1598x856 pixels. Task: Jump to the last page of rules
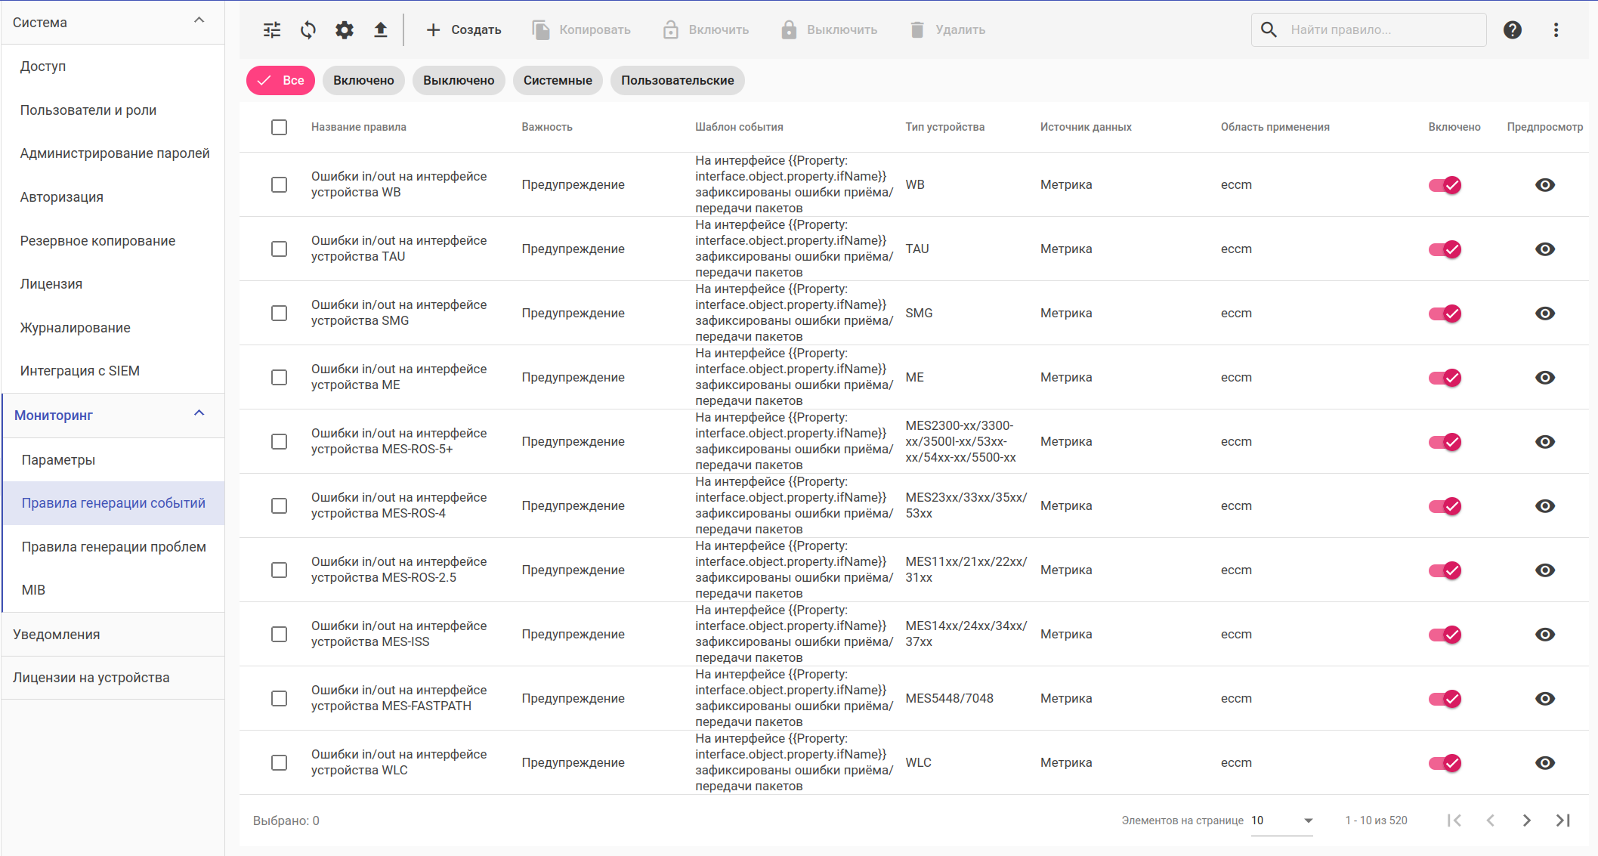pyautogui.click(x=1562, y=820)
